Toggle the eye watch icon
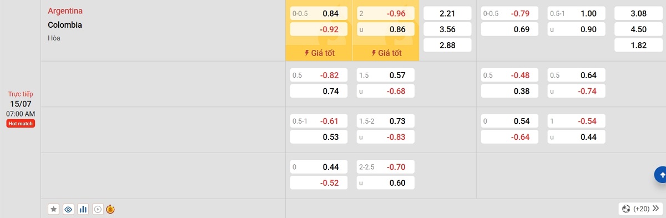Viewport: 666px width, 218px height. coord(68,209)
